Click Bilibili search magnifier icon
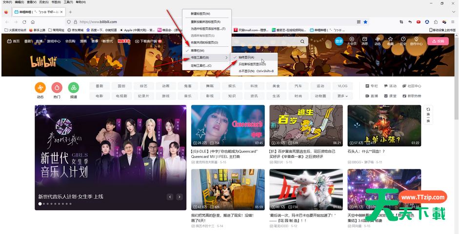Screen dimensions: 459x234 [302, 41]
